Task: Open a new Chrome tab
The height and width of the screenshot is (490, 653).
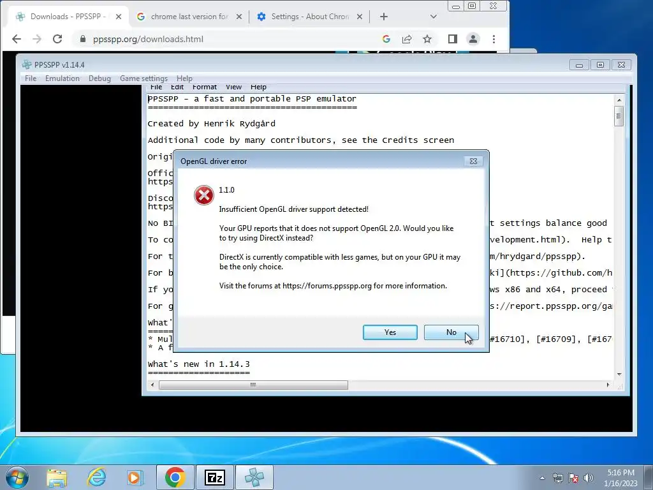Action: coord(384,17)
